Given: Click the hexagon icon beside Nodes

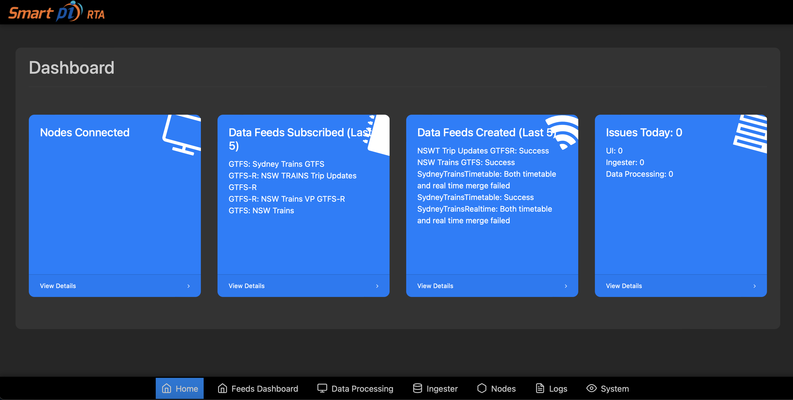Looking at the screenshot, I should tap(482, 388).
